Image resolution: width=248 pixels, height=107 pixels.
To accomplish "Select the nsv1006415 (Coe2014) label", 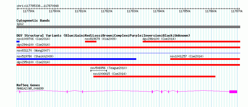I will coord(110,74).
